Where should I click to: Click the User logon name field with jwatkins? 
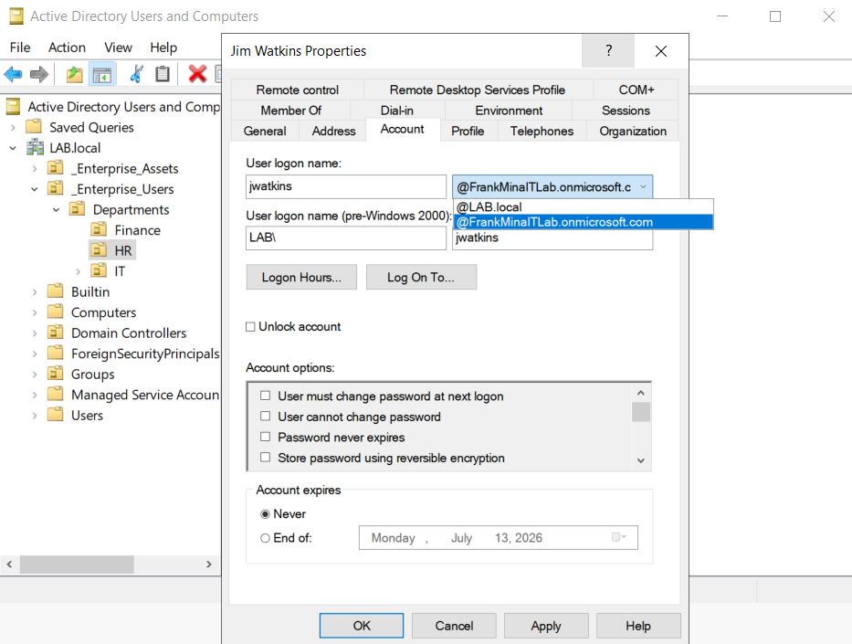click(x=346, y=186)
